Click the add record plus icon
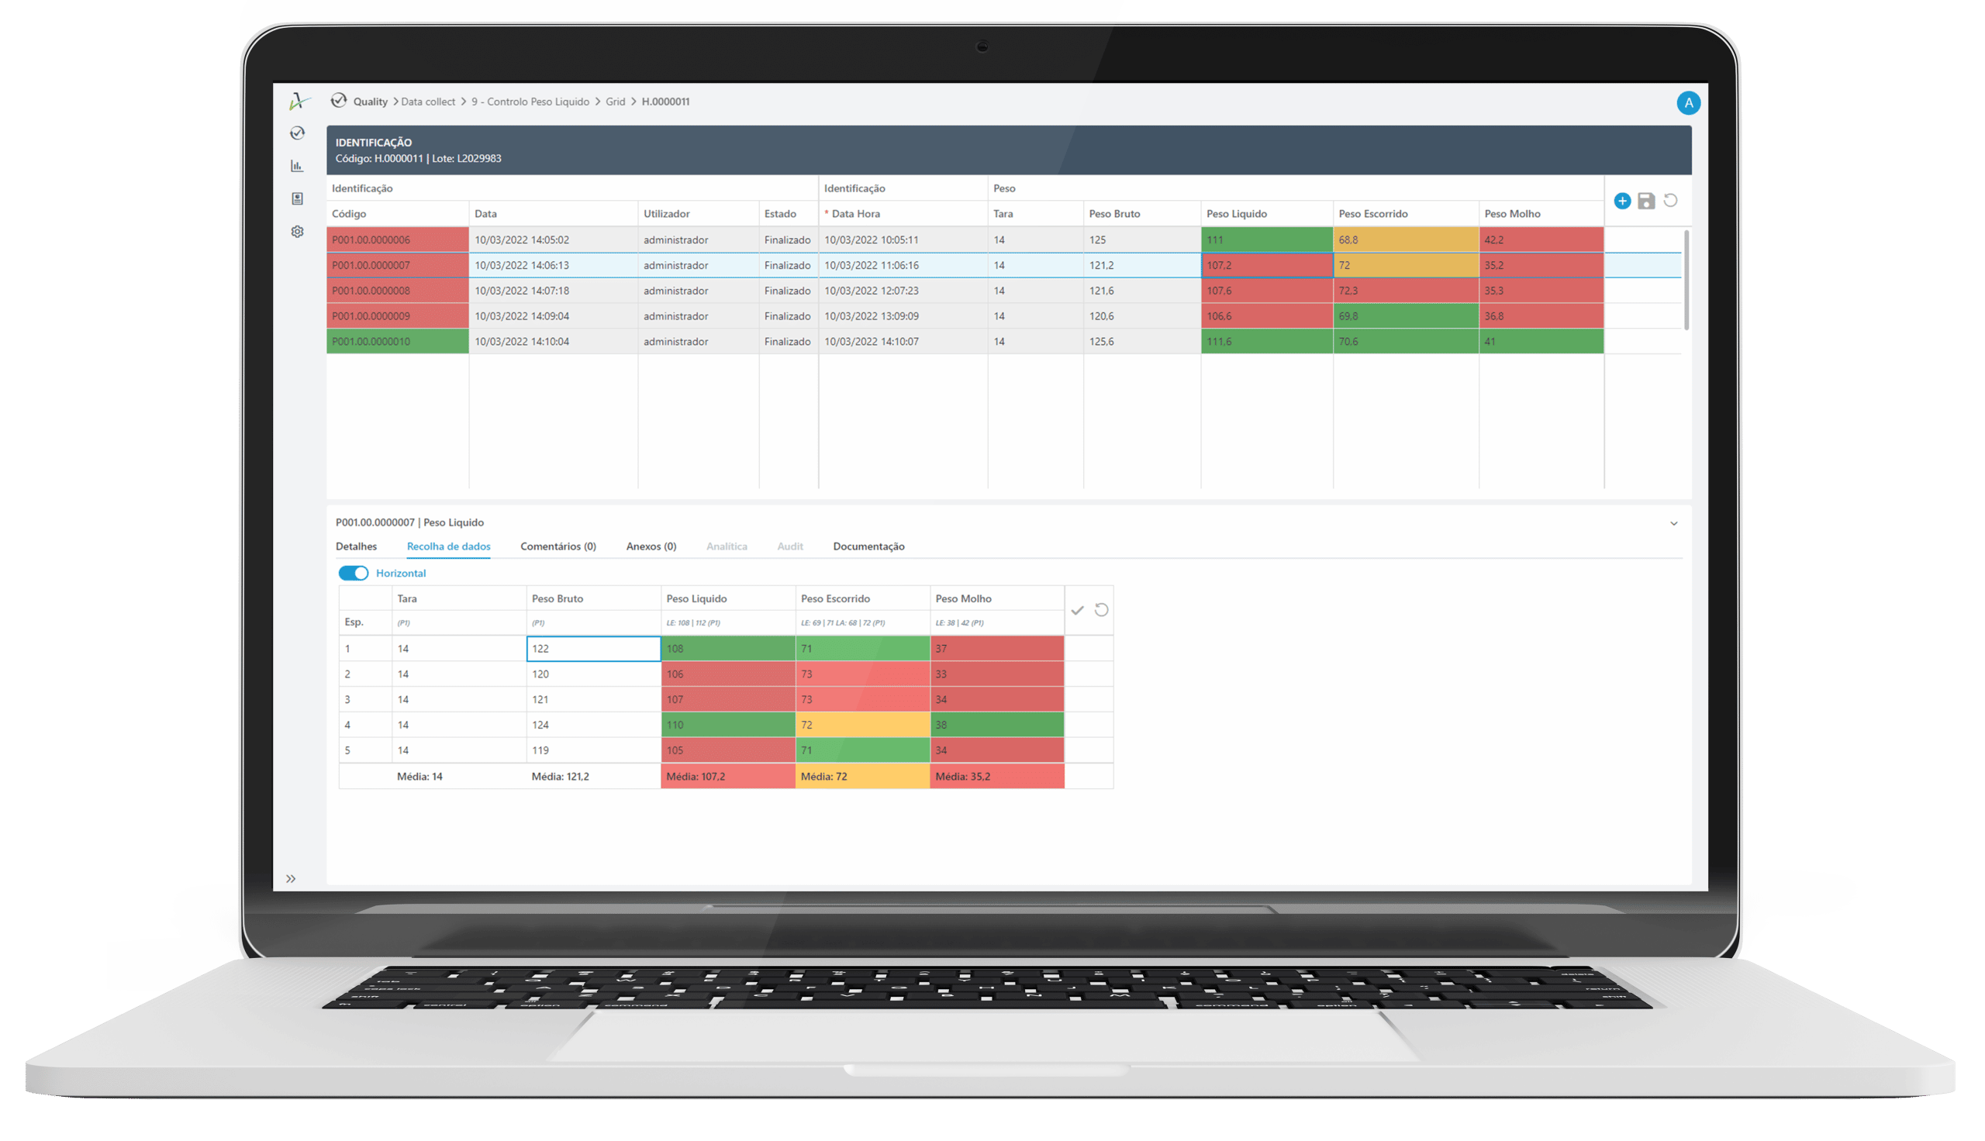Screen dimensions: 1985x1141 [1622, 202]
